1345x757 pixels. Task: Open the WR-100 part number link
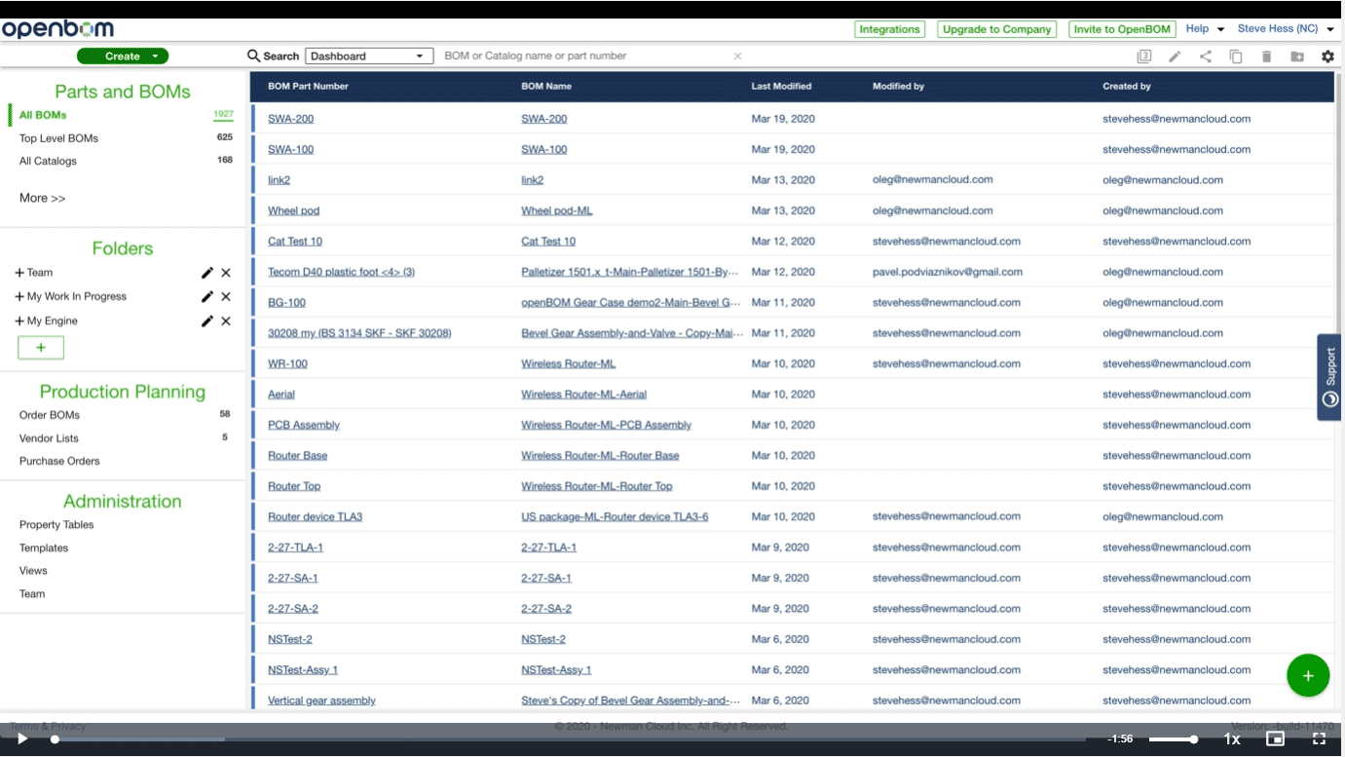pos(287,363)
